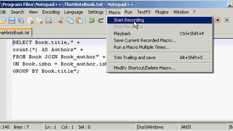Click the line starting with SELECT Book.title
This screenshot has width=233, height=131.
tap(46, 43)
